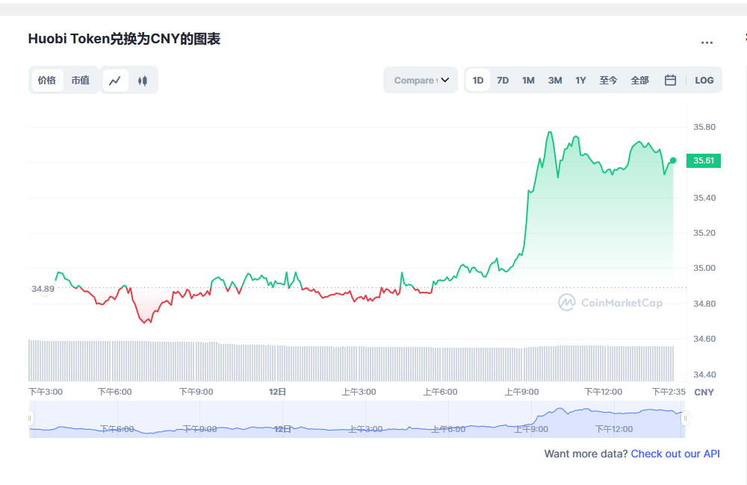Select the 7D time range
Screen dimensions: 747x485
click(x=503, y=80)
